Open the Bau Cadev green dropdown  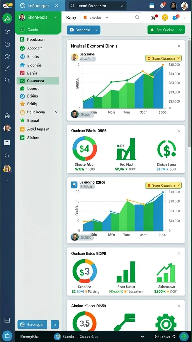point(166,30)
